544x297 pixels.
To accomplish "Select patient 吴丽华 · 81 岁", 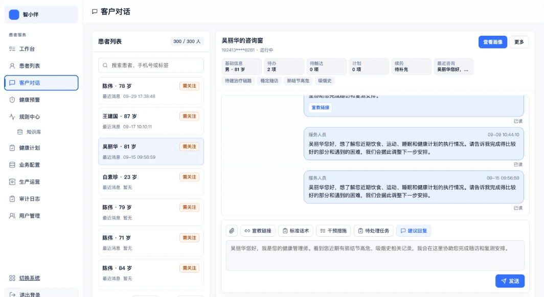I will click(151, 152).
